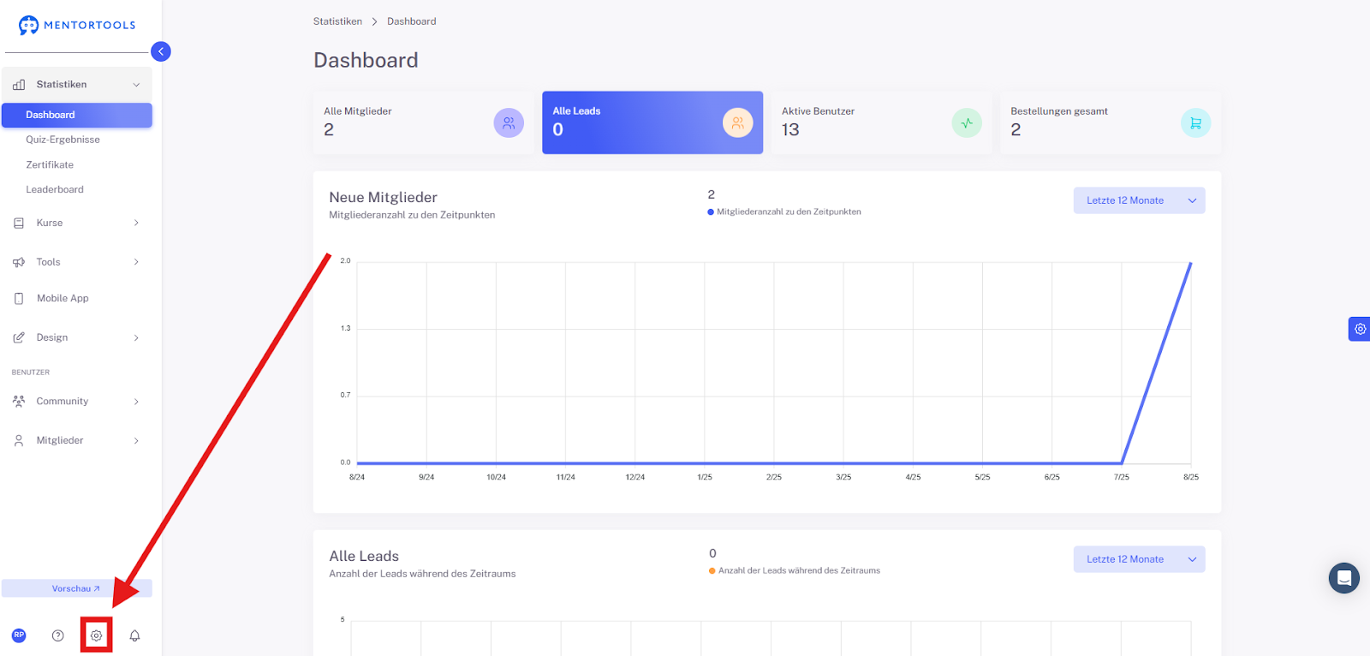
Task: Toggle the Anzahl der Leads legend series
Action: point(794,570)
